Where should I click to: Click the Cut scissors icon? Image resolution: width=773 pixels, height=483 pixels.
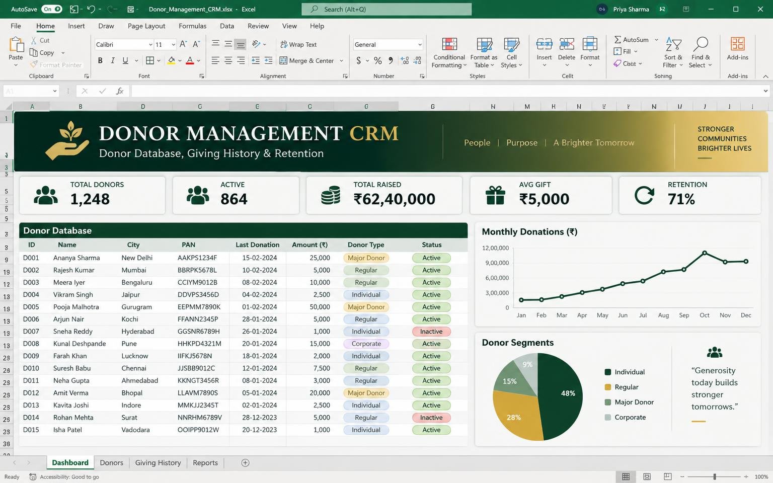pos(34,40)
